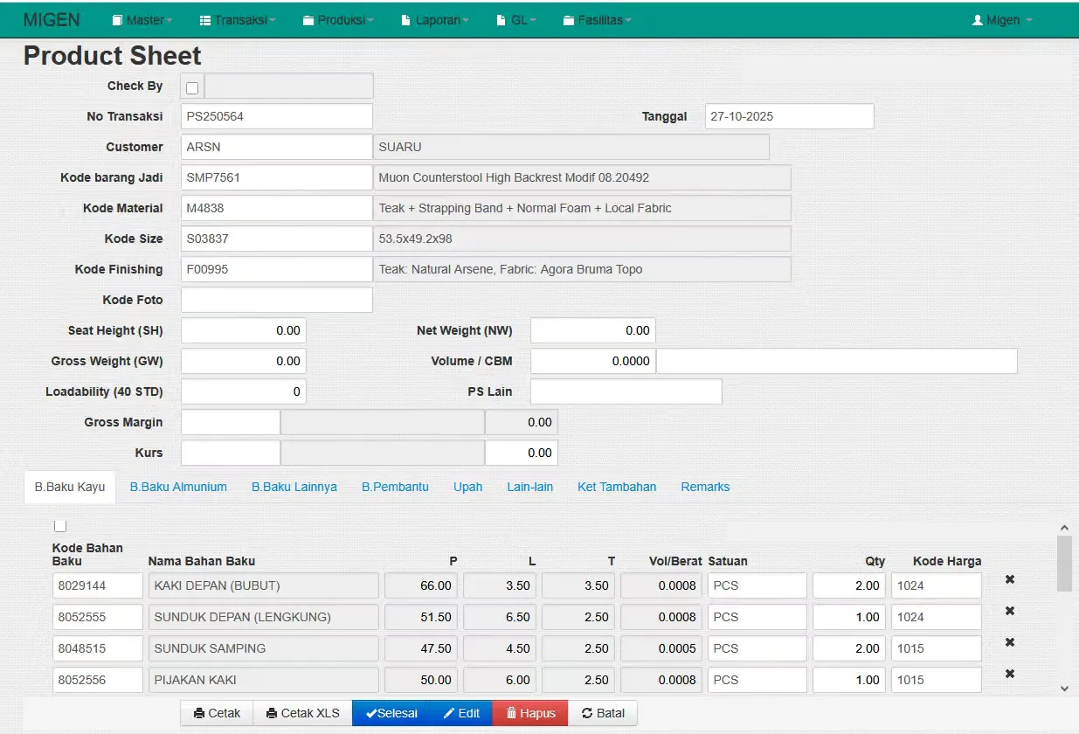Toggle the select-all checkbox above Kode Bahan Baku
Screen dimensions: 1079x734
(60, 526)
